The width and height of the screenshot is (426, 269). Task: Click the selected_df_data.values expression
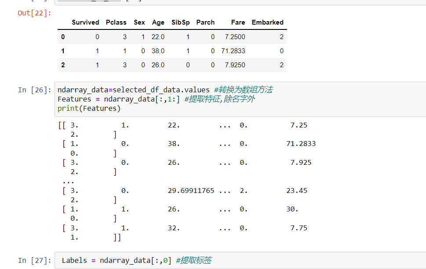(161, 90)
